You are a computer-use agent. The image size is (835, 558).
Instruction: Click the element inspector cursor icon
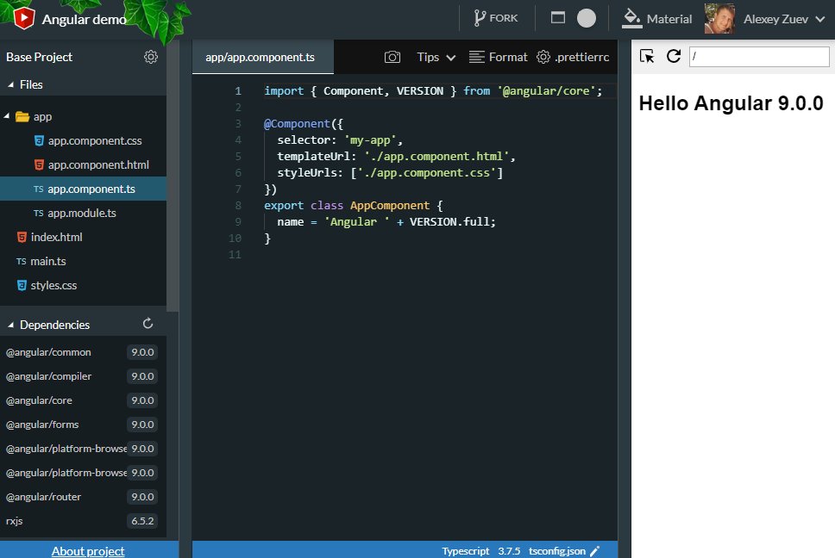647,56
